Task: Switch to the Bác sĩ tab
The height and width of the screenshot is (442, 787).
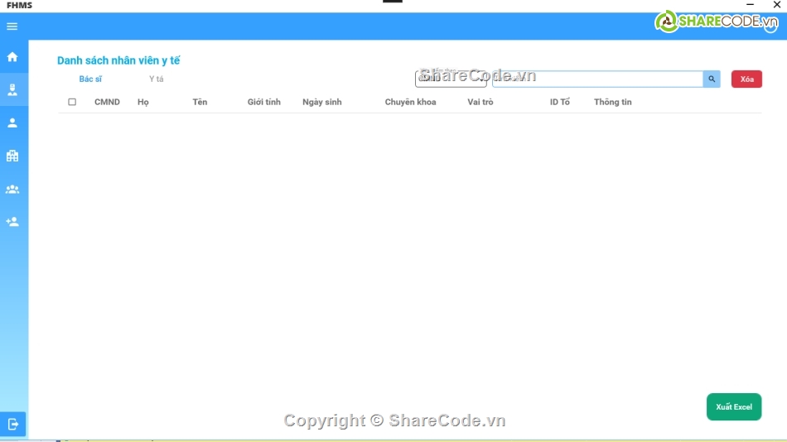Action: (90, 79)
